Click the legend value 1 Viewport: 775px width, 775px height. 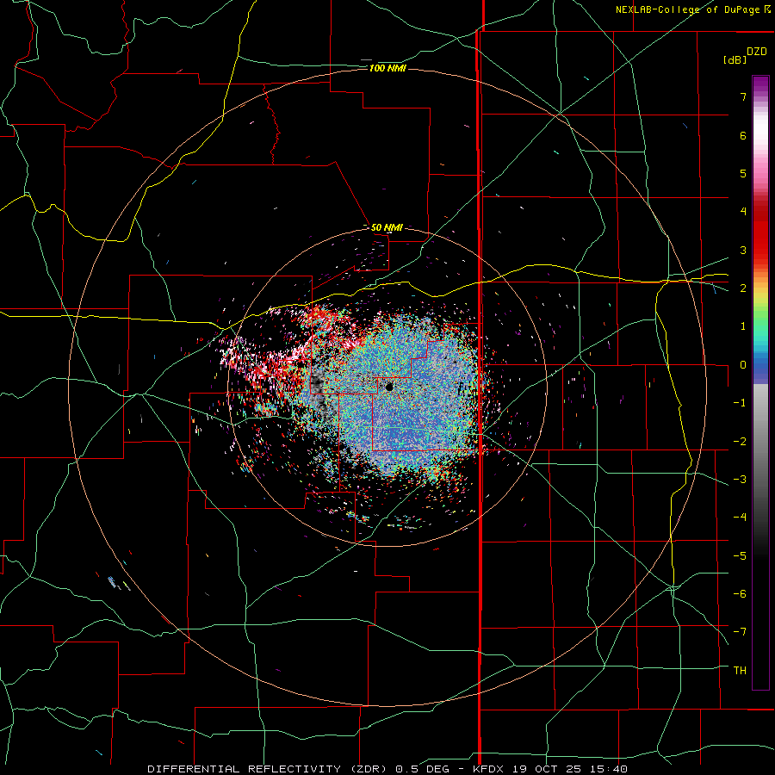pyautogui.click(x=743, y=326)
